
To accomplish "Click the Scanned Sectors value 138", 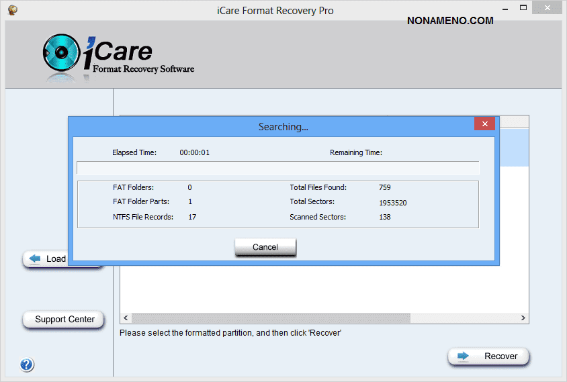I will (x=384, y=217).
